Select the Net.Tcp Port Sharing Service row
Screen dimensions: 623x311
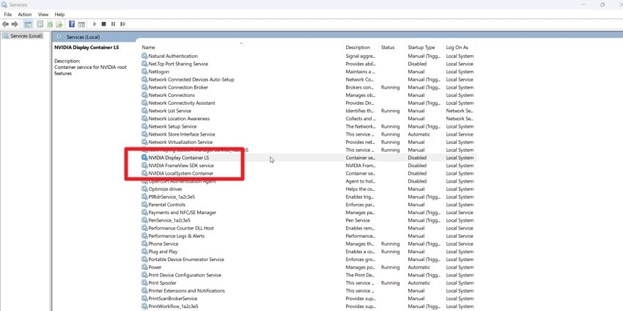(x=309, y=64)
